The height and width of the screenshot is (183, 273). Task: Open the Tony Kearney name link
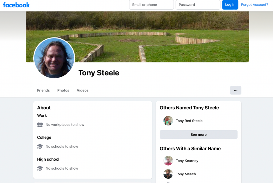187,161
